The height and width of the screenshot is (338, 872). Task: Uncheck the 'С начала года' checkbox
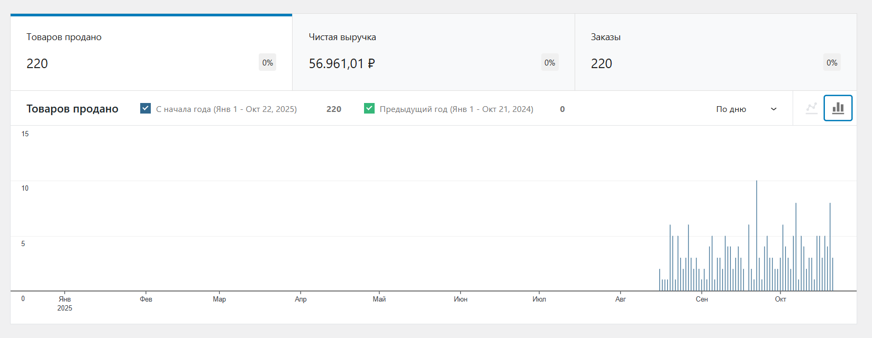[x=146, y=108]
